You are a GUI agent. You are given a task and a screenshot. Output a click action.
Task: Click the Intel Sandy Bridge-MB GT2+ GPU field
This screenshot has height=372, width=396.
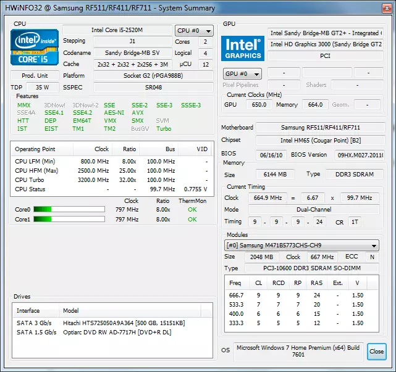pyautogui.click(x=326, y=33)
